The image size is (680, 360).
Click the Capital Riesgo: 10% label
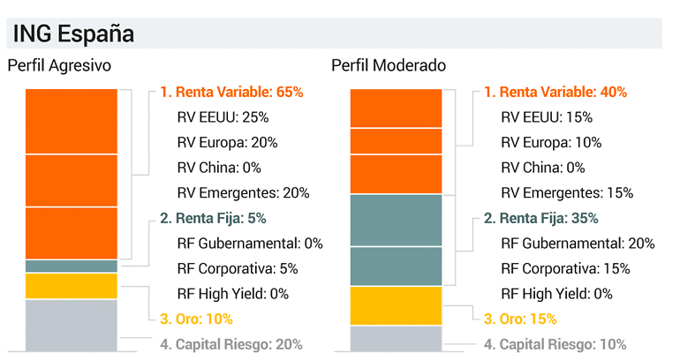coord(555,344)
